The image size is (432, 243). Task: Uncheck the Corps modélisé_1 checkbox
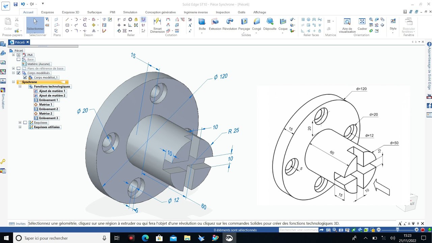point(25,77)
